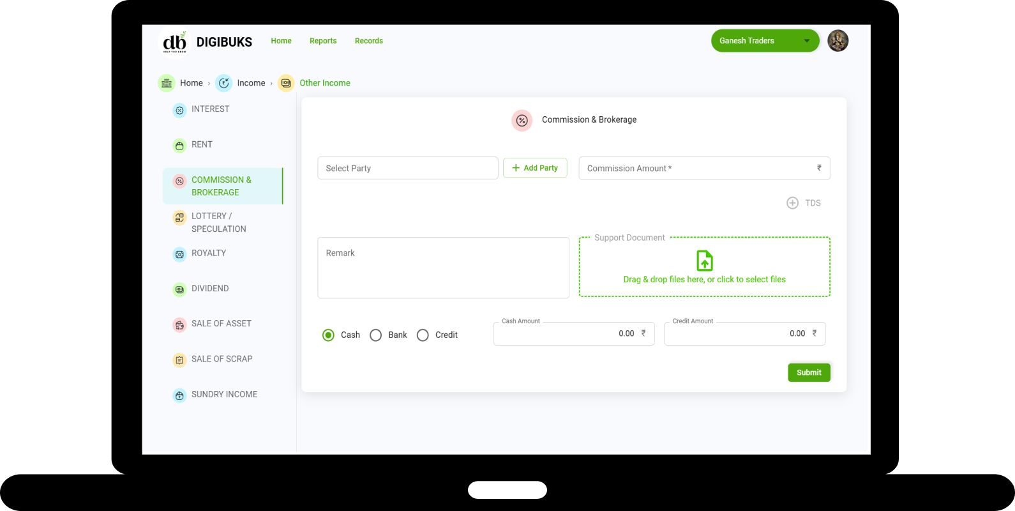Click the Commission & Brokerage percent header icon
Image resolution: width=1015 pixels, height=511 pixels.
(522, 120)
